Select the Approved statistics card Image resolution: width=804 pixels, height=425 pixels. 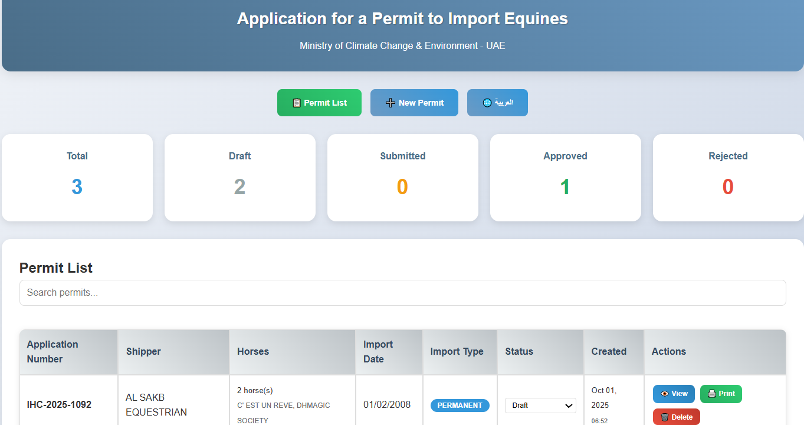565,177
